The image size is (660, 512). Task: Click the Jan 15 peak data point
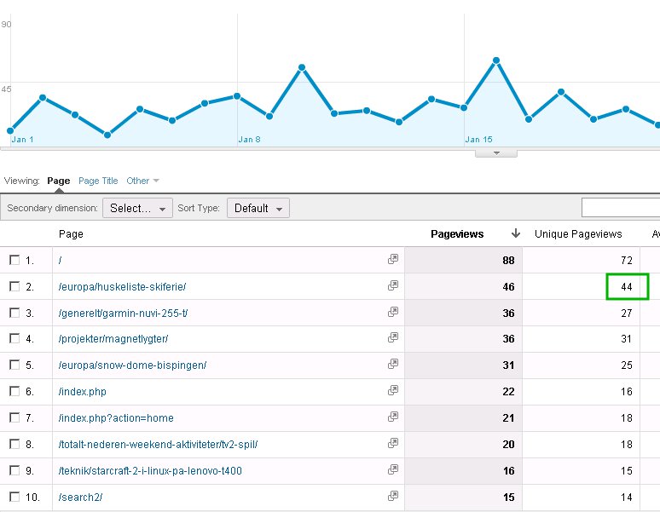[496, 60]
